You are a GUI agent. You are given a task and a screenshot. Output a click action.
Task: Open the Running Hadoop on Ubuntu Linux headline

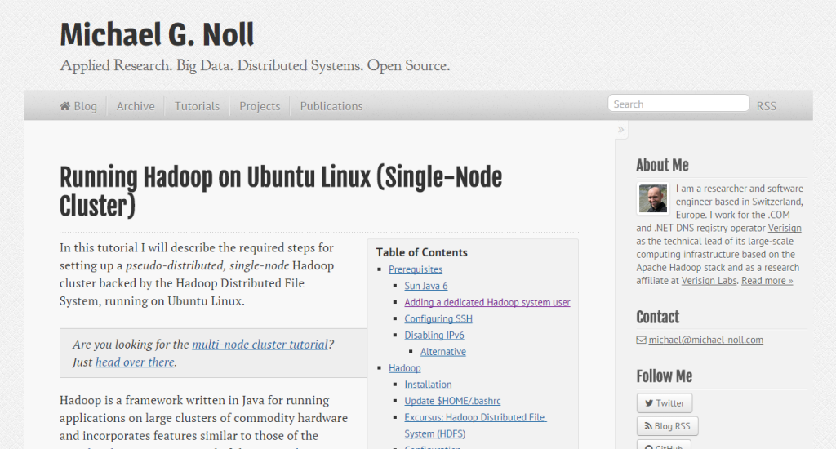pyautogui.click(x=281, y=192)
